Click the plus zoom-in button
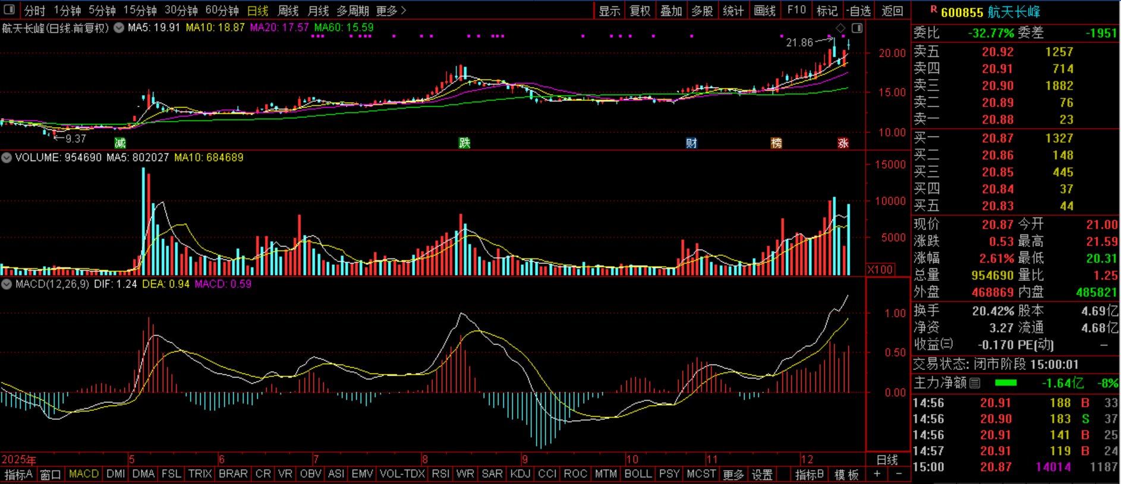 click(877, 474)
